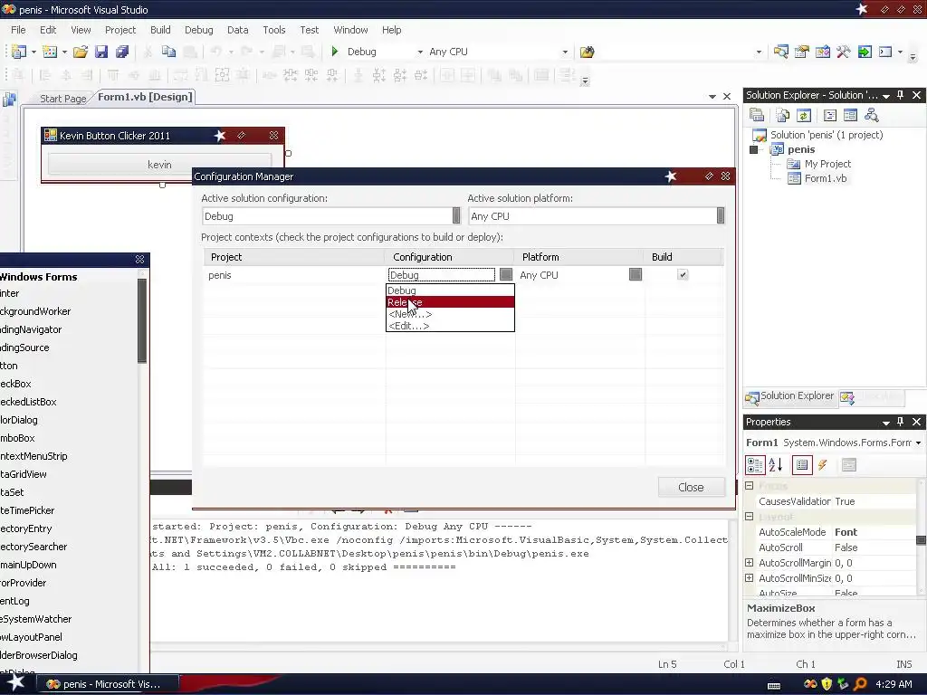The width and height of the screenshot is (927, 695).
Task: Choose <New...> in the configuration list
Action: (450, 314)
